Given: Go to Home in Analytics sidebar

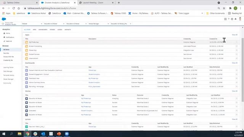Looking at the screenshot, I should pos(8,33).
